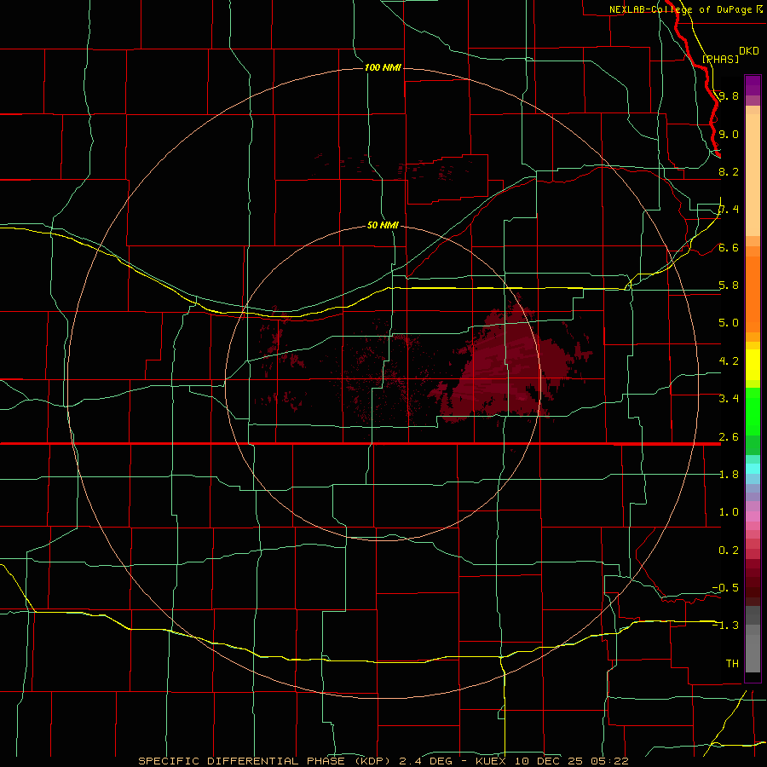
Task: Pick the bright green segment beside 3.4
Action: pyautogui.click(x=753, y=411)
